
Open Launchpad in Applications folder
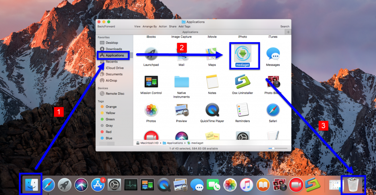(x=151, y=54)
